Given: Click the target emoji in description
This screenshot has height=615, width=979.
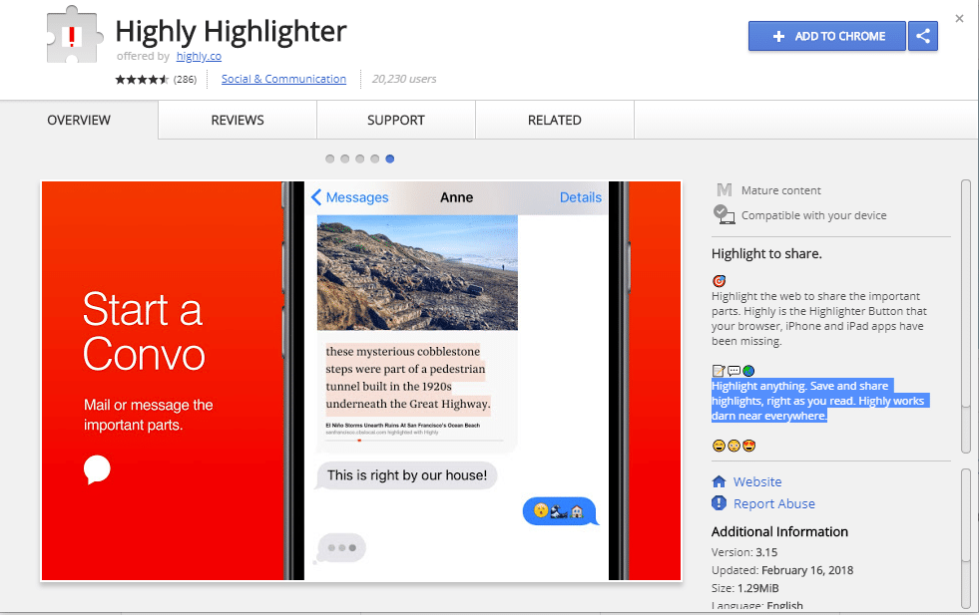Looking at the screenshot, I should point(719,281).
